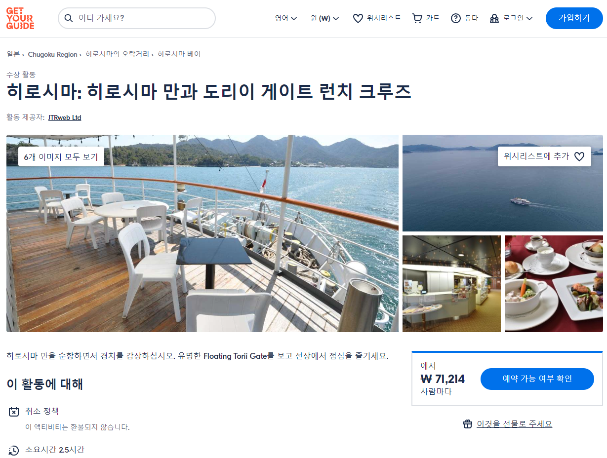Screen dimensions: 607x458
Task: Click the search magnifier icon
Action: 69,18
